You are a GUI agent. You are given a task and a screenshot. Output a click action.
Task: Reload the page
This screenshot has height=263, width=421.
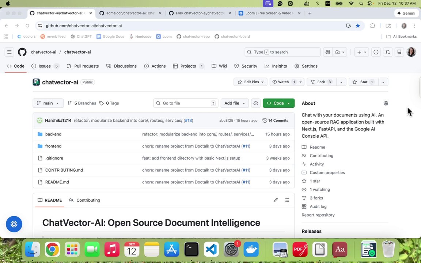[27, 26]
